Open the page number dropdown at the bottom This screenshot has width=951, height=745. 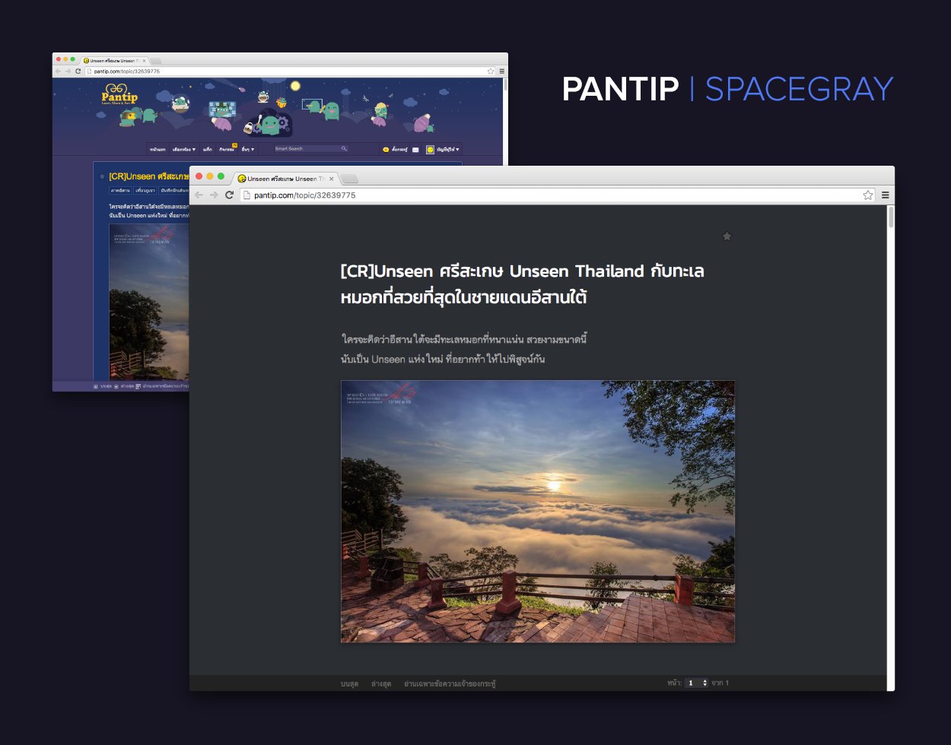point(697,683)
